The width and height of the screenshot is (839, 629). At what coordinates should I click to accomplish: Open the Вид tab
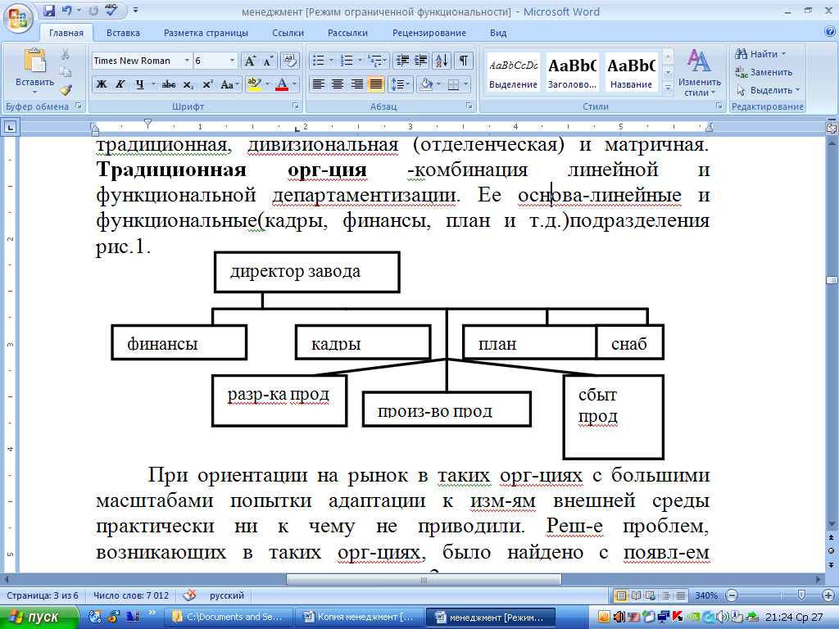click(498, 33)
